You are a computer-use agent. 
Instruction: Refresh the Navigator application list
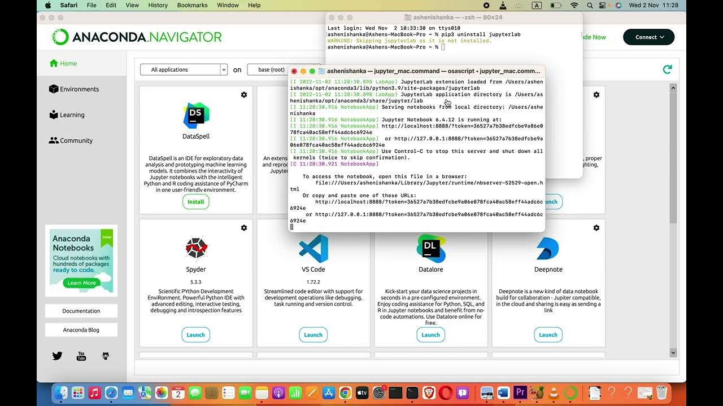[668, 69]
